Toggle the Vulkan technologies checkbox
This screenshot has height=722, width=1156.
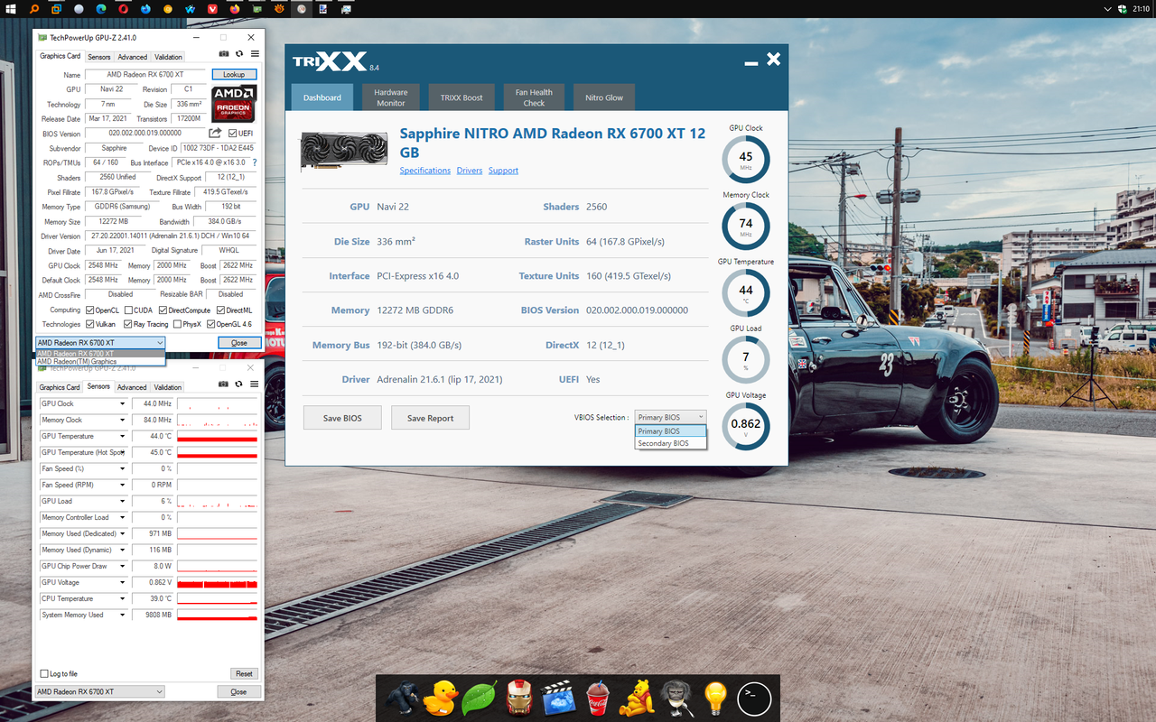pyautogui.click(x=88, y=324)
